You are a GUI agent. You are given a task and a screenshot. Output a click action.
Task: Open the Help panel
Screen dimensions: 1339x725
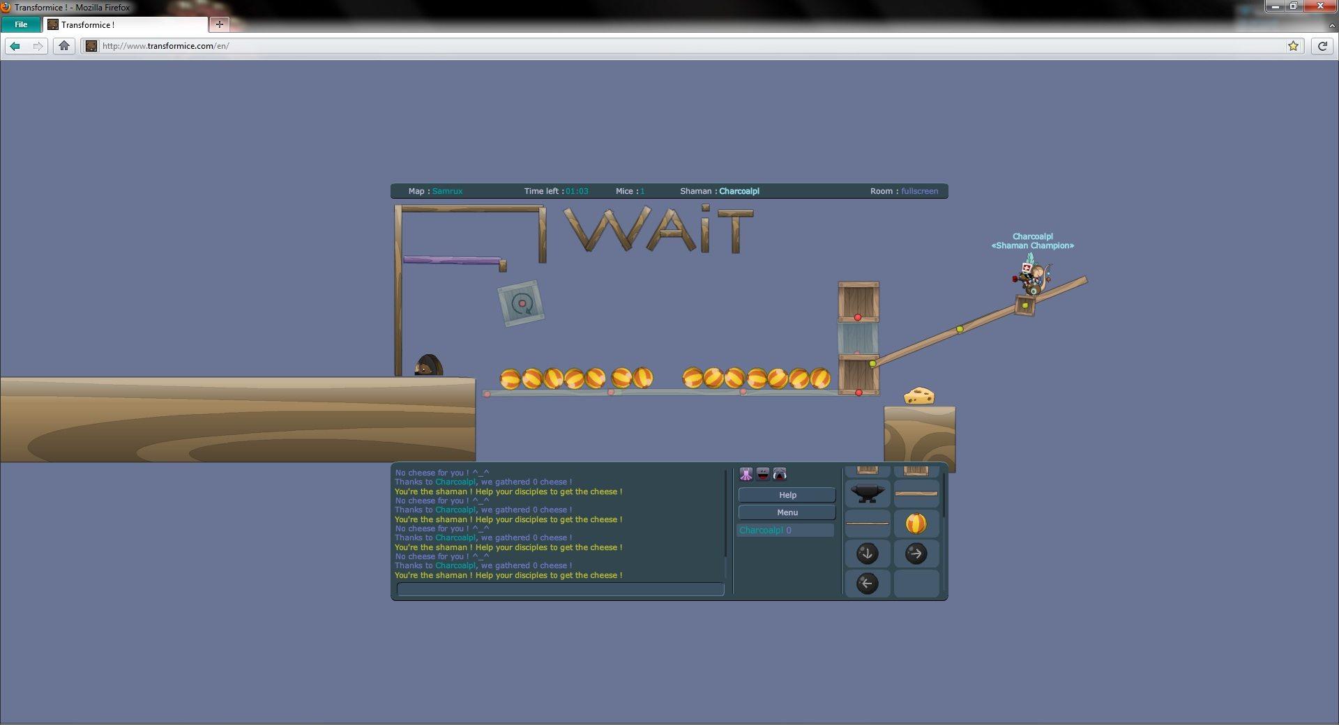click(787, 495)
